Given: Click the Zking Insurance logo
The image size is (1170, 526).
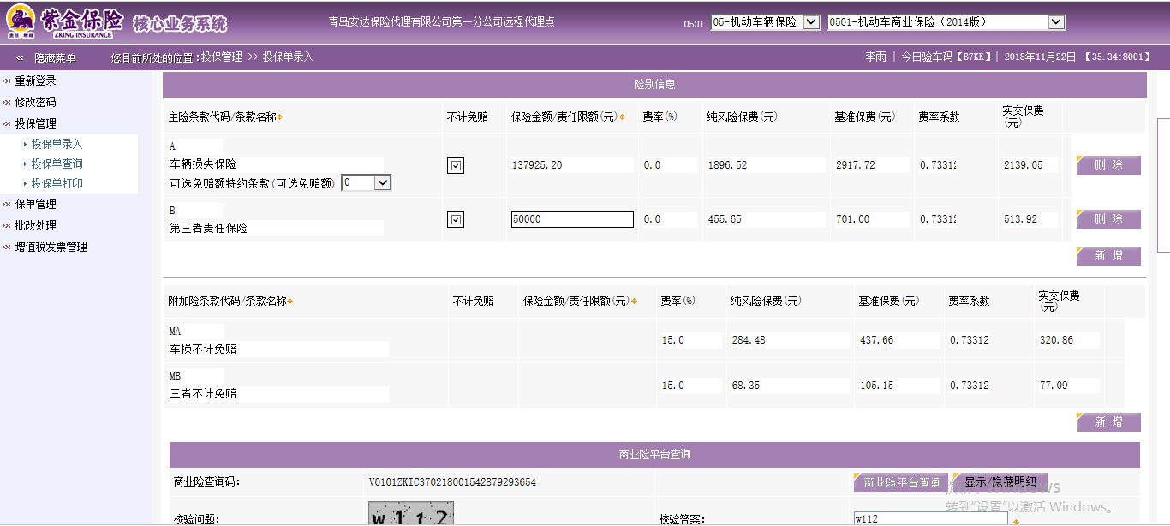Looking at the screenshot, I should 64,22.
